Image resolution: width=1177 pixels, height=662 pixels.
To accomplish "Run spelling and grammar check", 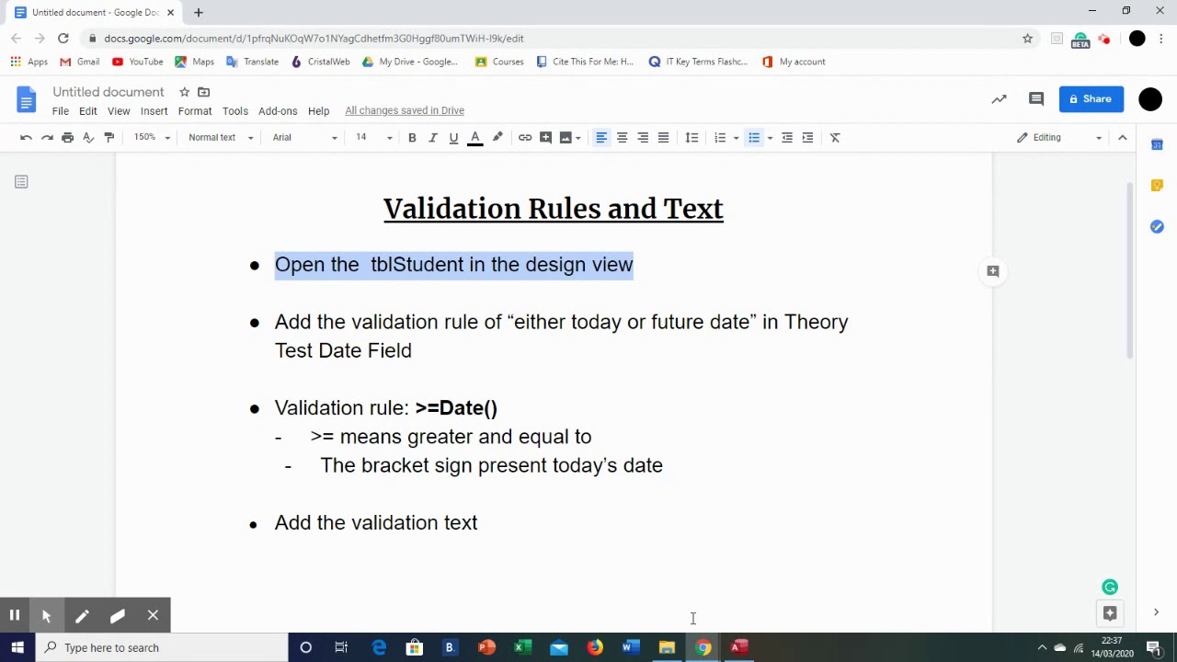I will tap(88, 138).
